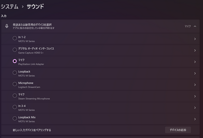Open Logitech StreamCam properties chevron
The height and width of the screenshot is (138, 203).
195,85
